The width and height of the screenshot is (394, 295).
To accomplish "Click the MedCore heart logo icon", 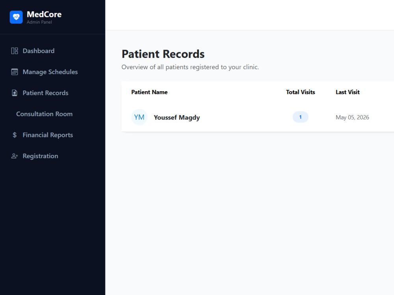I will pyautogui.click(x=16, y=17).
